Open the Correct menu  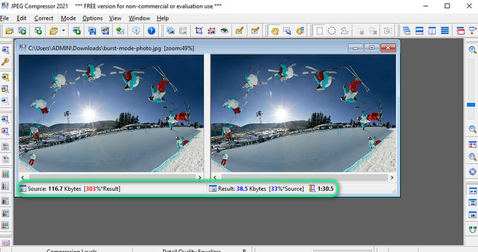point(44,18)
